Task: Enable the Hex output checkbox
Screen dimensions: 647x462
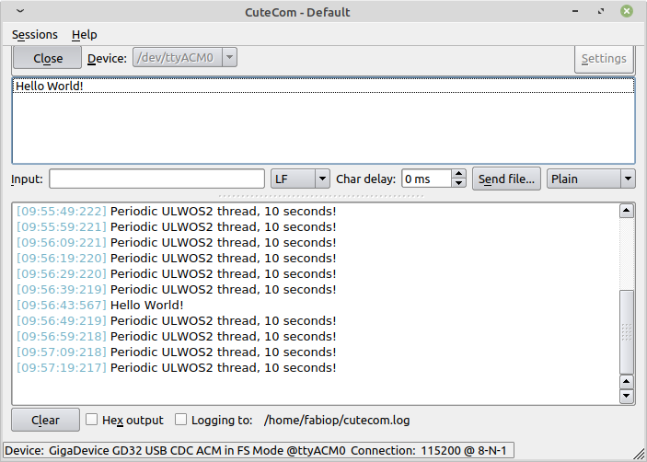Action: point(92,420)
